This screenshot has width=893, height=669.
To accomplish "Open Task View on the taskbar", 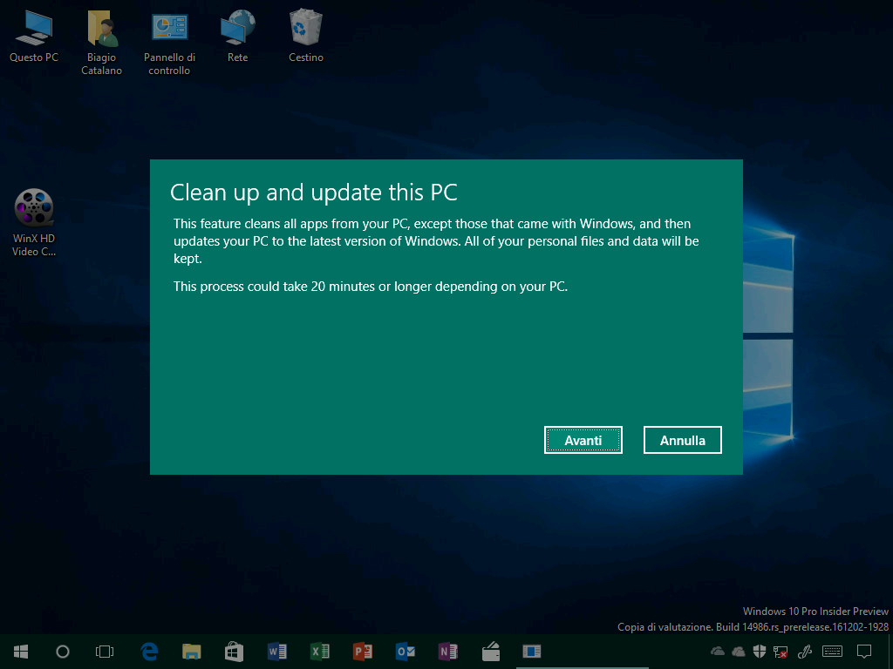I will [x=105, y=652].
